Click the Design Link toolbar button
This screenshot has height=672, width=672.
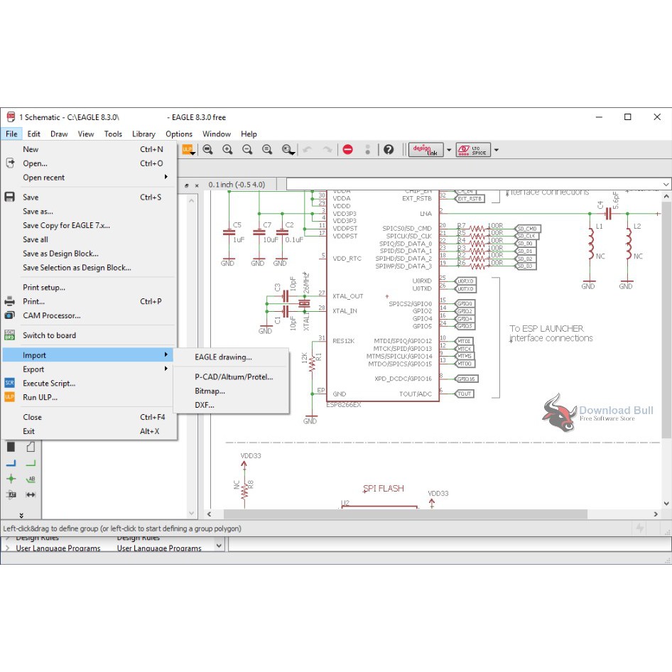426,149
